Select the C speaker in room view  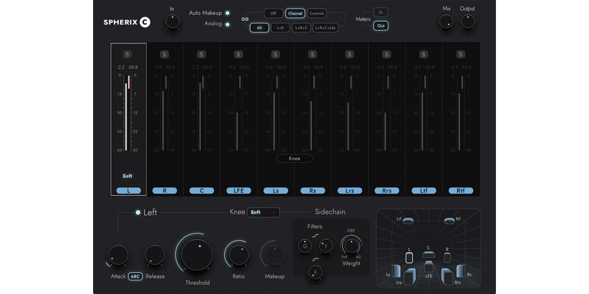click(429, 255)
